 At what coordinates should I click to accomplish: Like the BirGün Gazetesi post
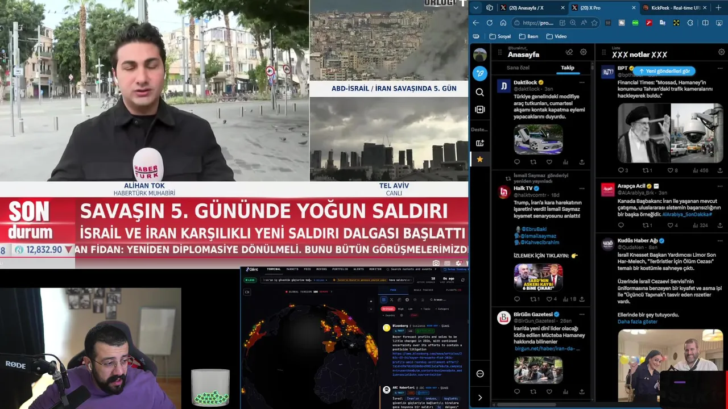point(549,391)
